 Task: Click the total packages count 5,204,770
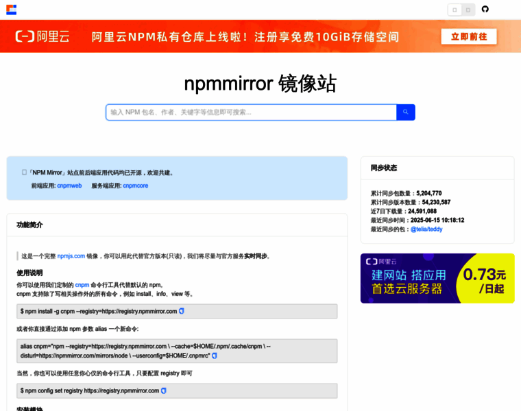[x=429, y=193]
